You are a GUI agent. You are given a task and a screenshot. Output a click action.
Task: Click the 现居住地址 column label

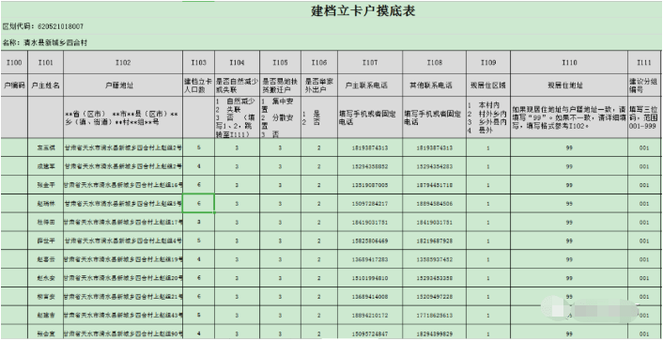click(x=569, y=85)
